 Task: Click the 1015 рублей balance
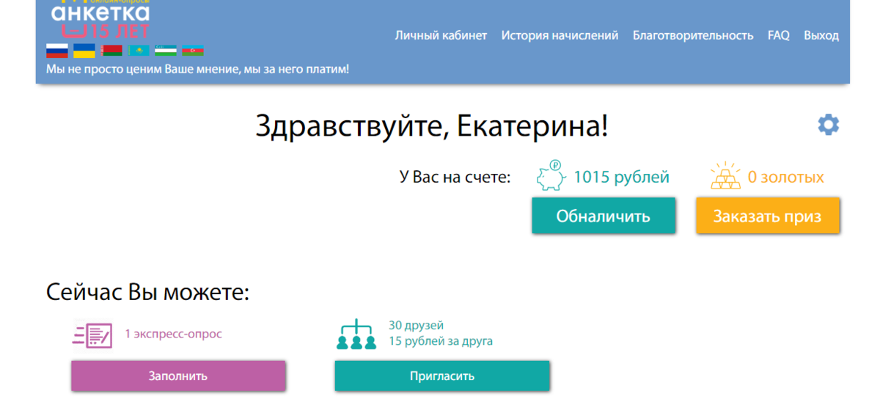point(621,177)
